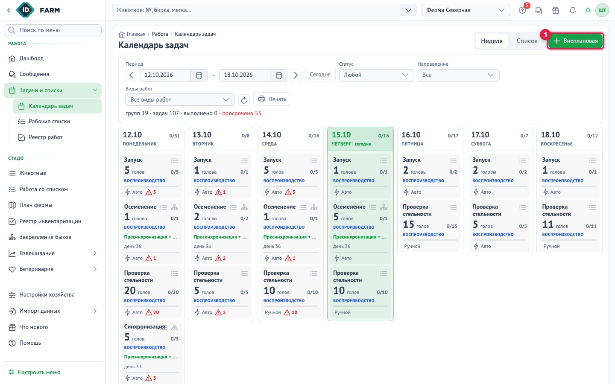This screenshot has width=615, height=384.
Task: Click the refresh icon beside work types
Action: coord(244,100)
